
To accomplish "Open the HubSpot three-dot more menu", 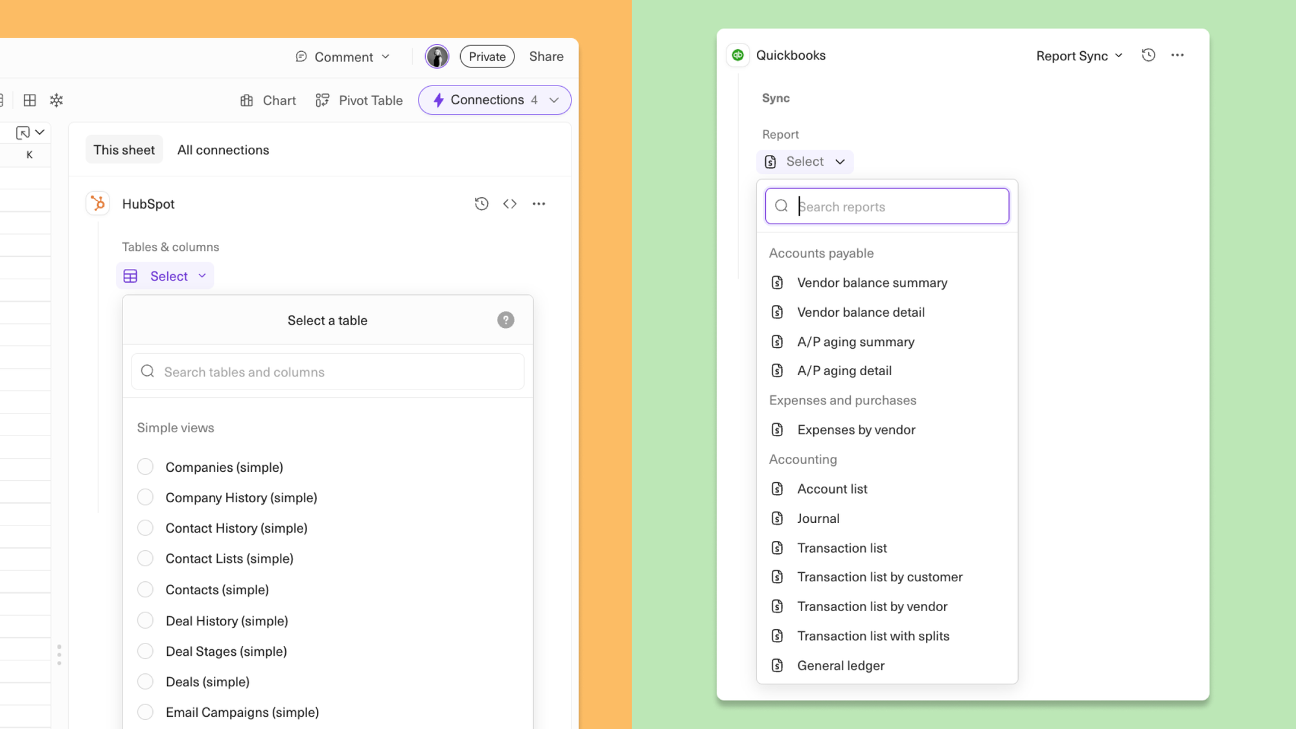I will coord(538,203).
